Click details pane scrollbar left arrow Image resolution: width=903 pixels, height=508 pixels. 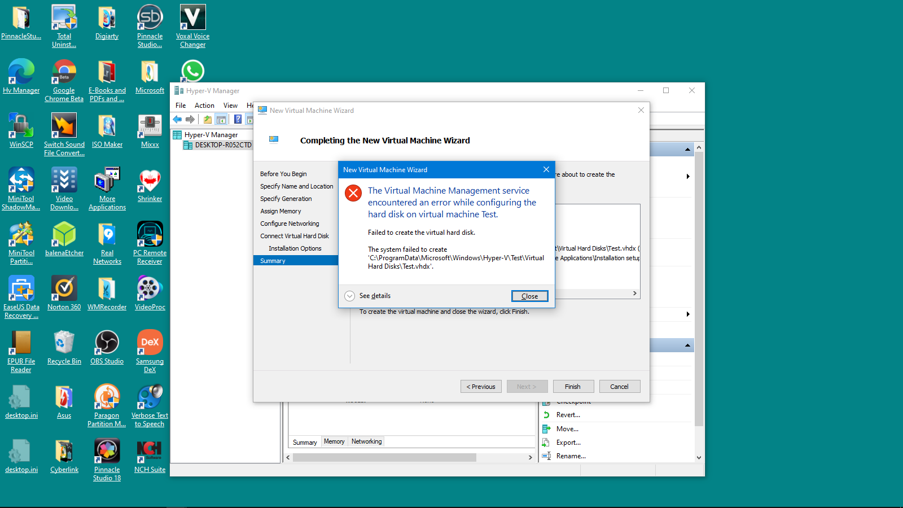288,458
